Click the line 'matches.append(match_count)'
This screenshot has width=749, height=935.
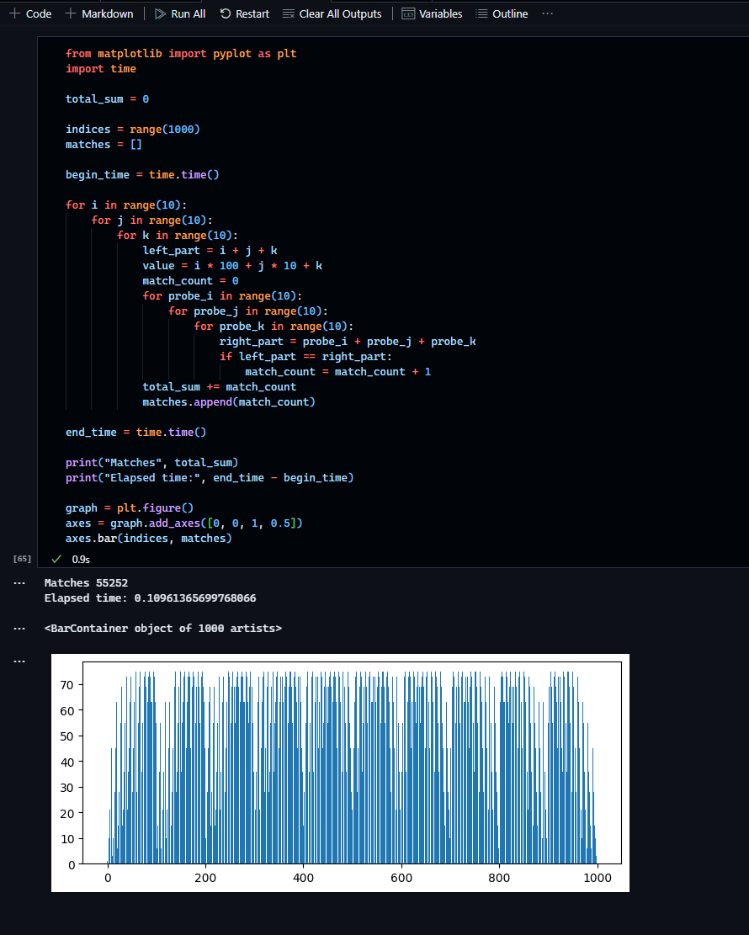pyautogui.click(x=228, y=402)
